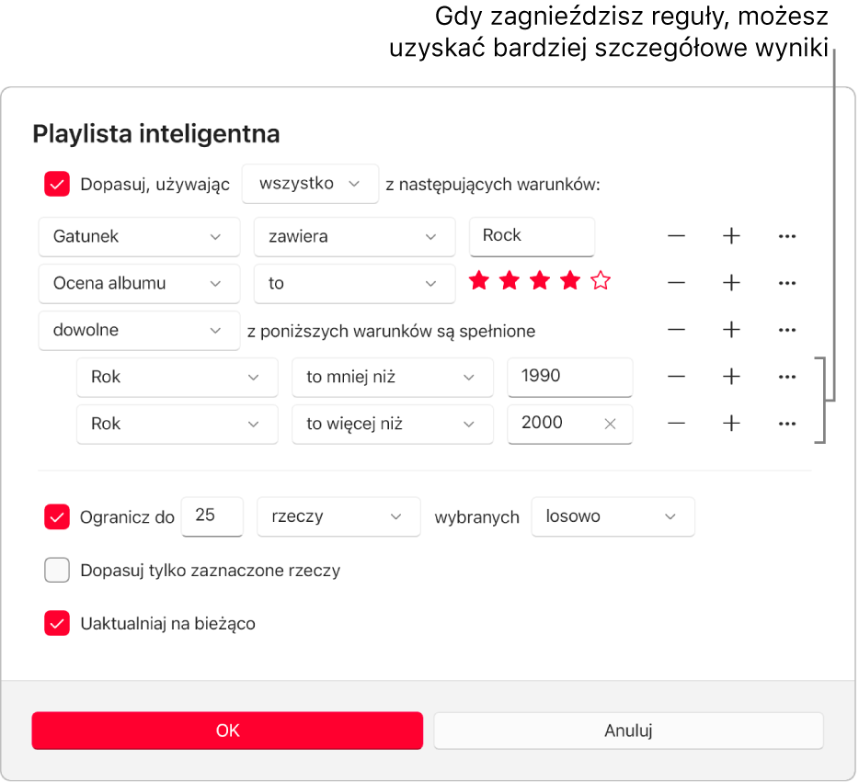Add a rule after Rok 1990 row
859x782 pixels.
731,377
